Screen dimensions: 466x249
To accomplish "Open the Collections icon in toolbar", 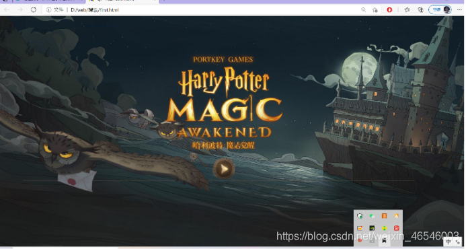I will [420, 10].
